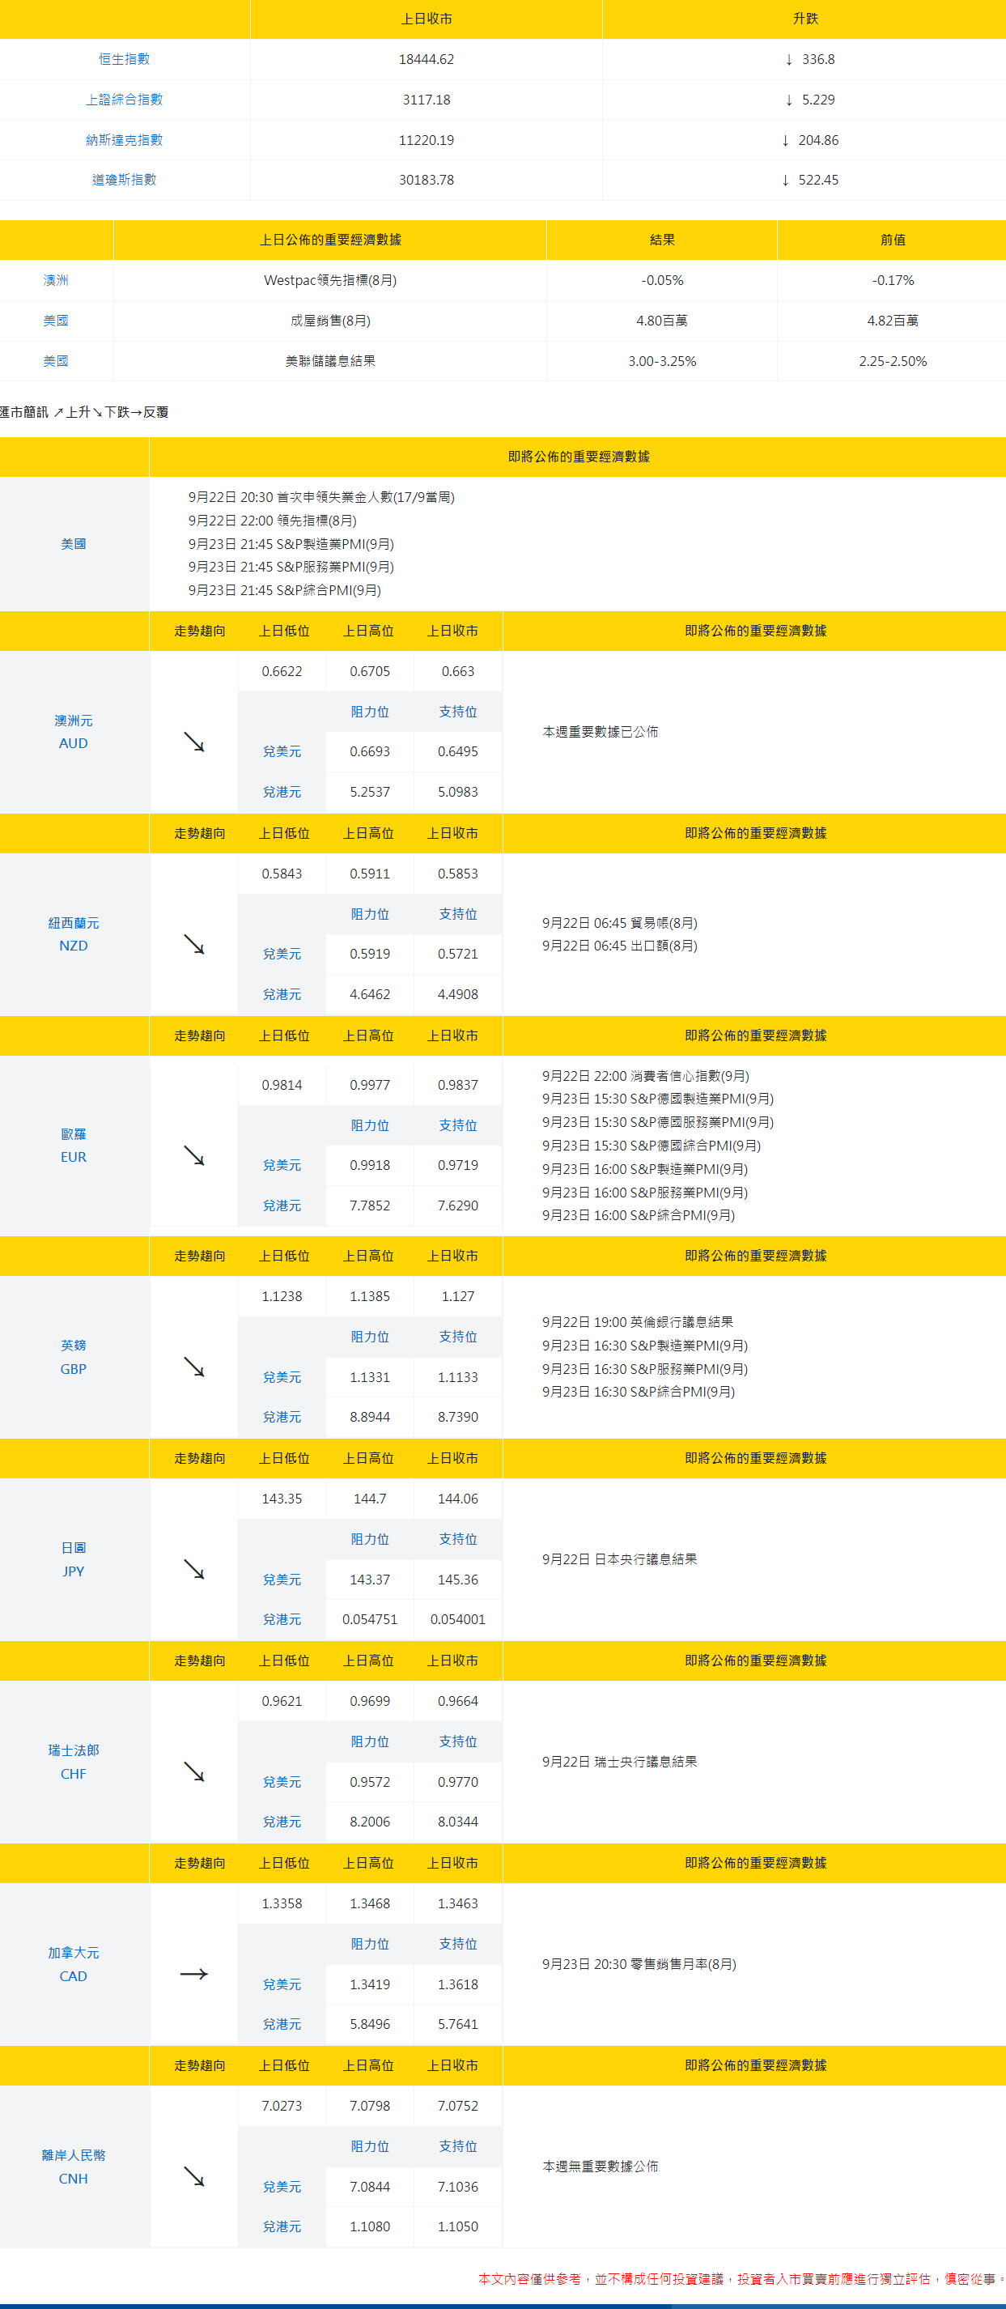Click the down arrow beside 522.45
Screen dimensions: 1006x2309
(785, 181)
